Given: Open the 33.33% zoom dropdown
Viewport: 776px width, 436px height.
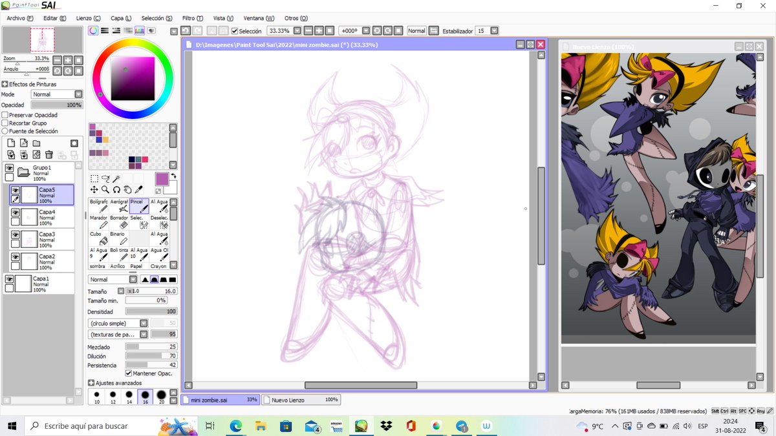Looking at the screenshot, I should (297, 30).
